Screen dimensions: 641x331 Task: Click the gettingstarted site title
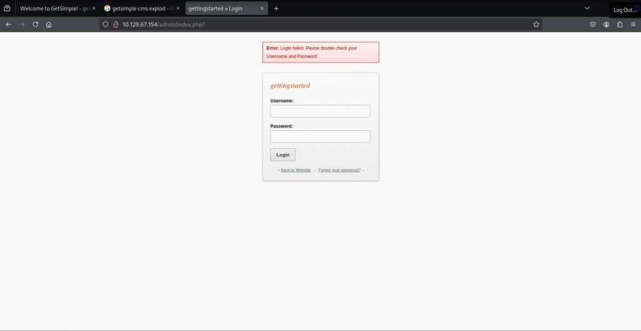[290, 86]
